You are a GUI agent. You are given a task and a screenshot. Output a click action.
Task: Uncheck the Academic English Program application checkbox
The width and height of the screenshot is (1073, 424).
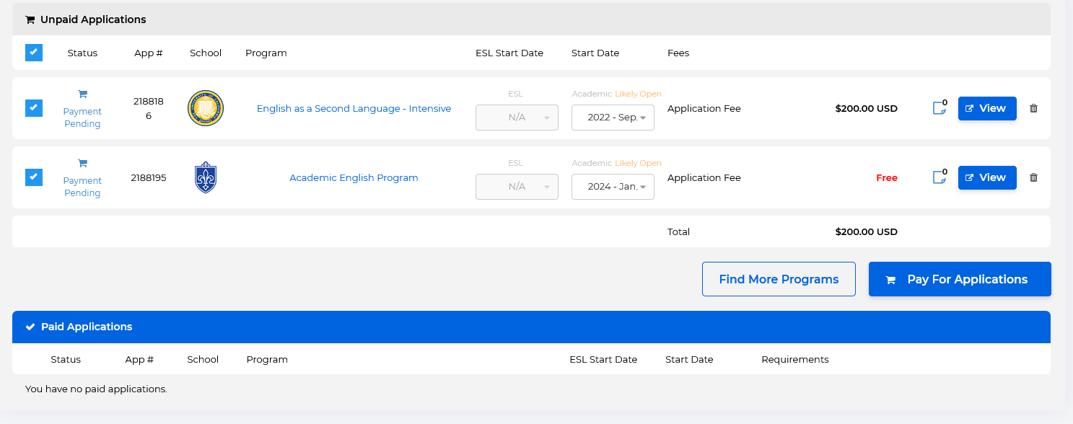click(34, 177)
